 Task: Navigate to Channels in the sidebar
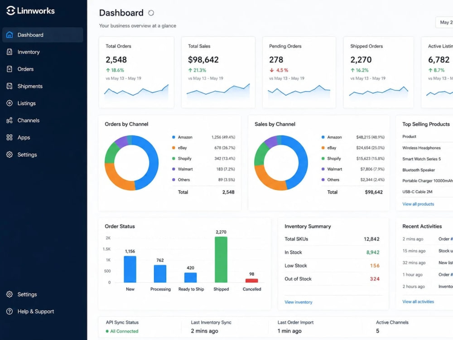click(43, 120)
